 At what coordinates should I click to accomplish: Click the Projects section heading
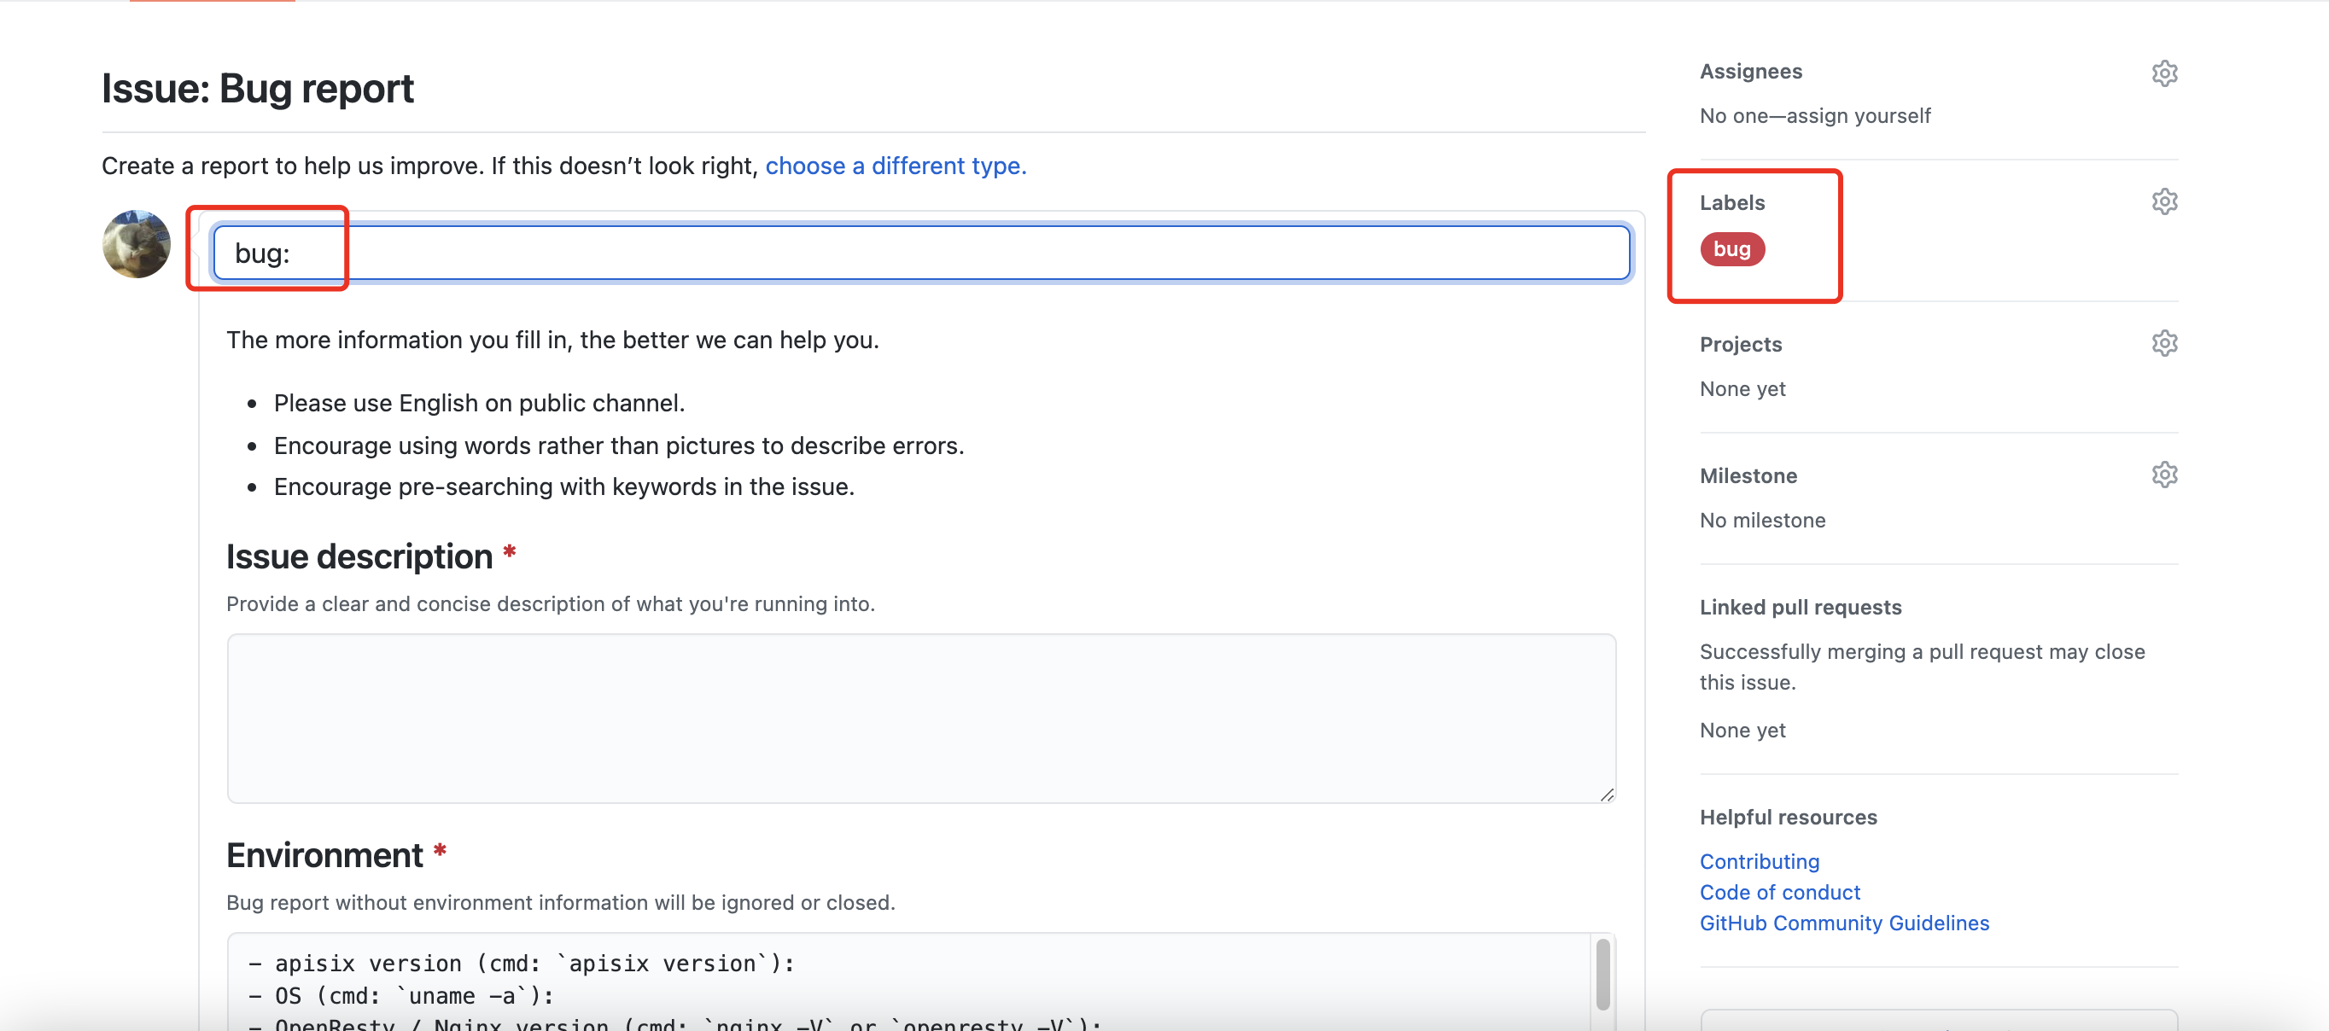click(1740, 344)
